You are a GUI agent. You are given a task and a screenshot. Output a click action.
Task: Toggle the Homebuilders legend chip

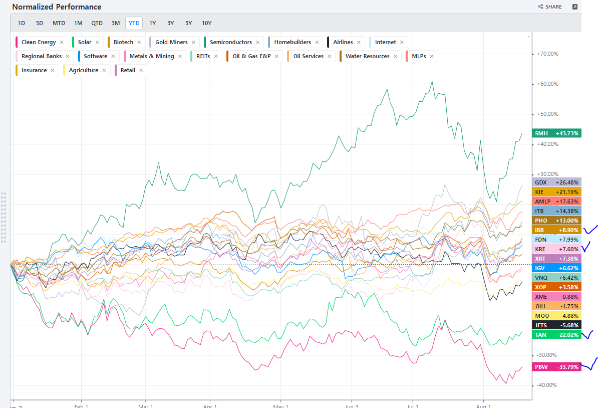coord(292,43)
